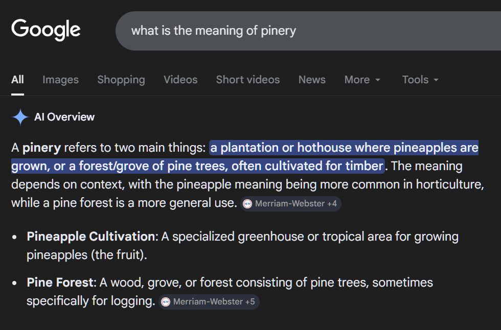Click the bold Pineapple Cultivation term
This screenshot has width=501, height=330.
point(90,237)
